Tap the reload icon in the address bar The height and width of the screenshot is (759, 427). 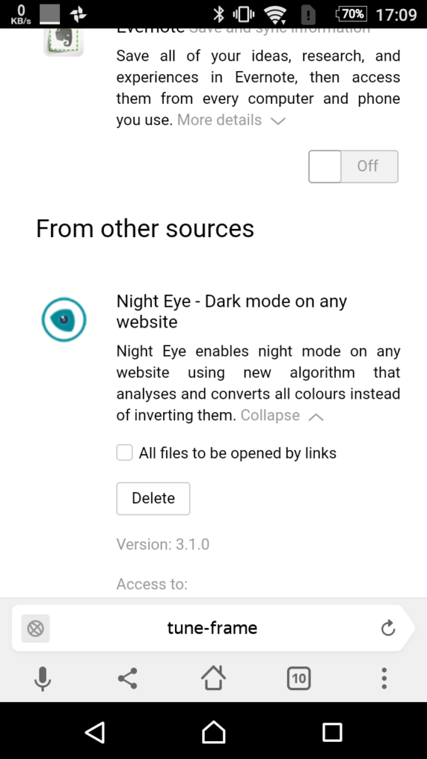(x=388, y=628)
